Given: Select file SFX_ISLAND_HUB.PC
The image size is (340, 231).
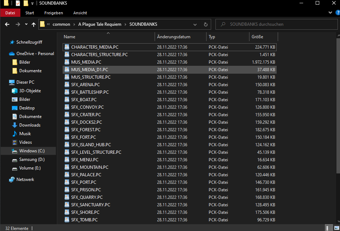Looking at the screenshot, I should point(170,144).
